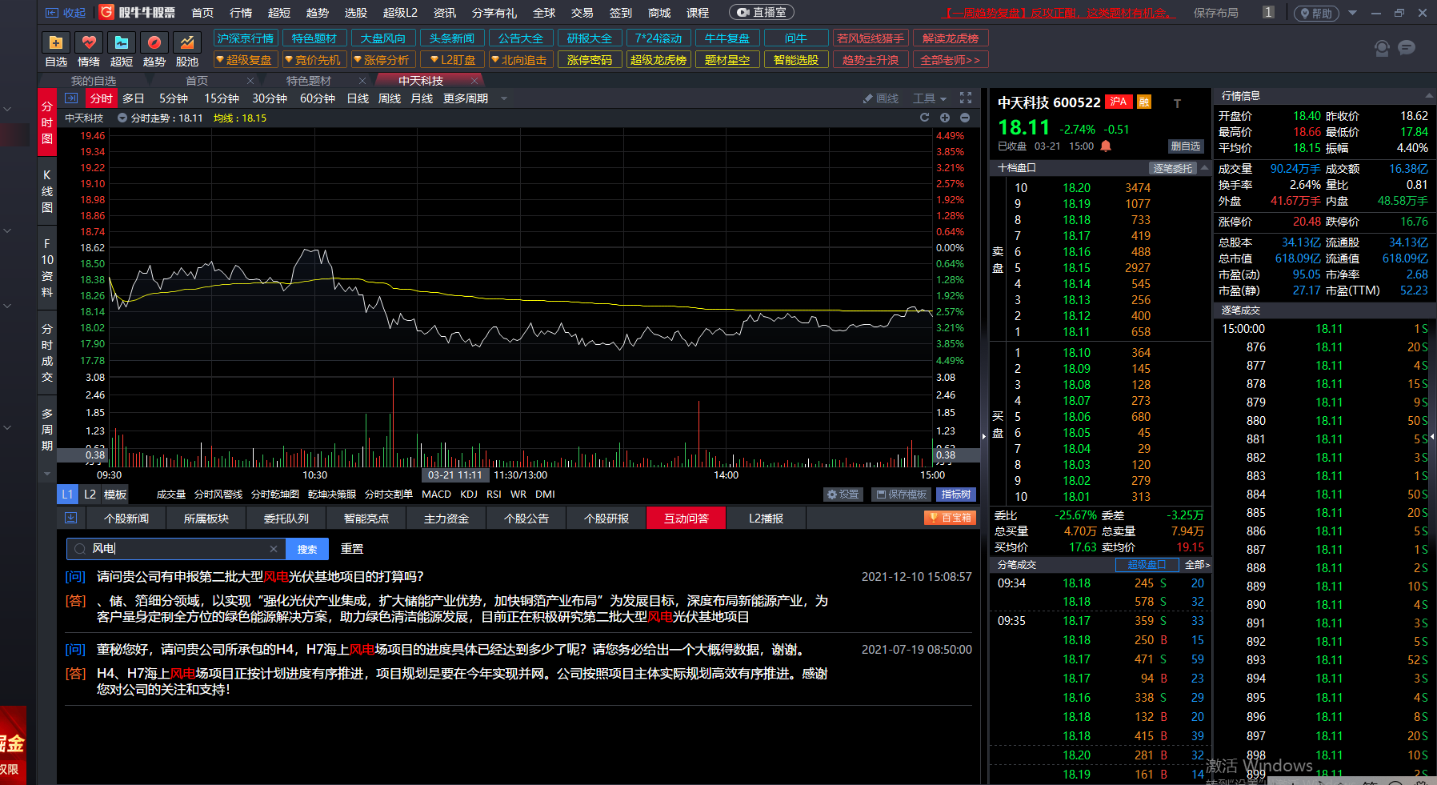Open the L2盯盘 dropdown
Image resolution: width=1437 pixels, height=785 pixels.
452,60
